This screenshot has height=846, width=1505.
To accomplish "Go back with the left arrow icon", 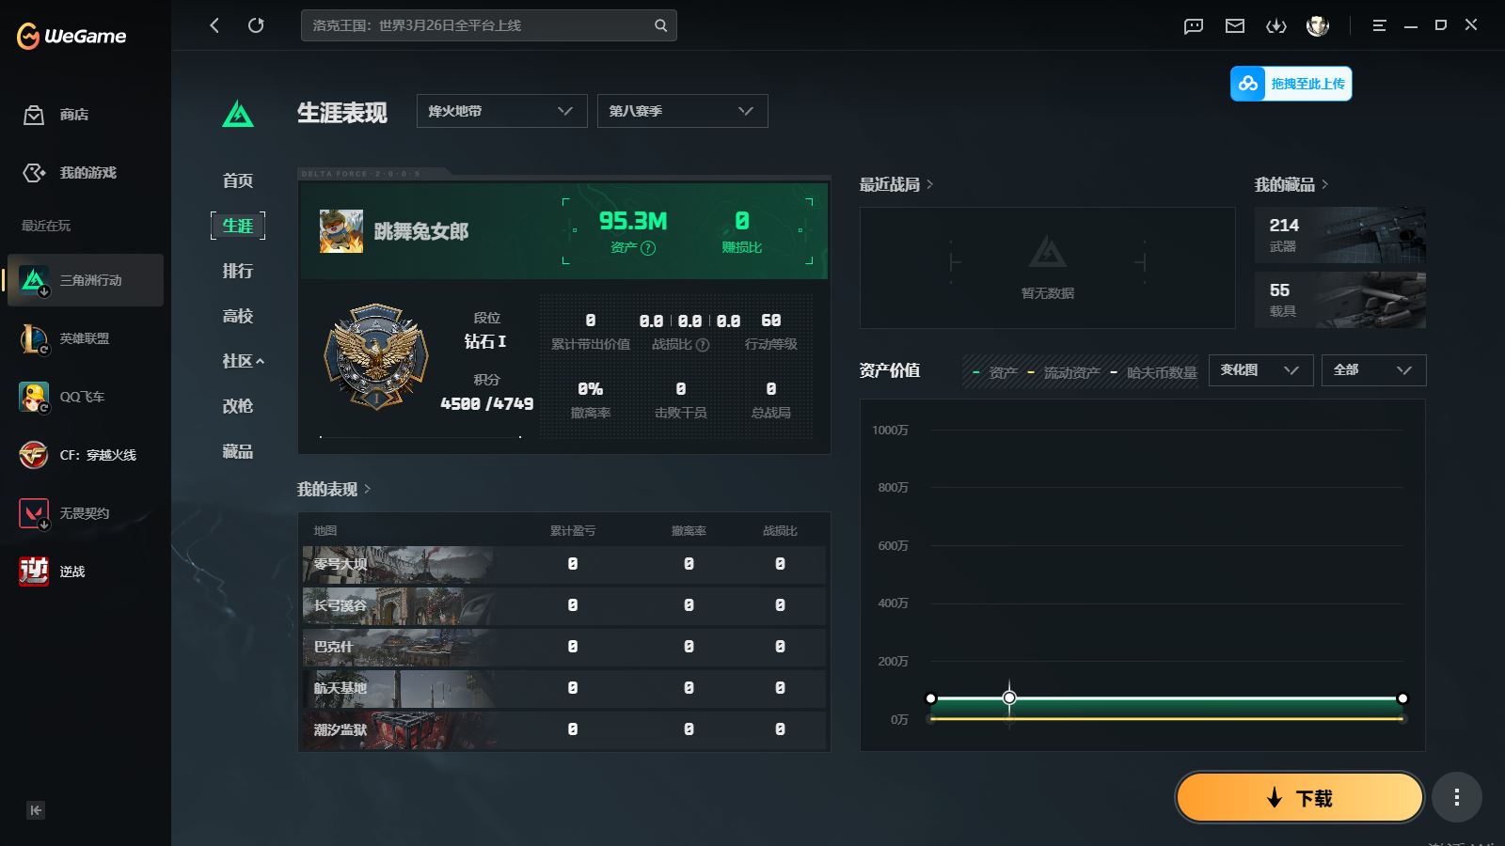I will [x=214, y=25].
